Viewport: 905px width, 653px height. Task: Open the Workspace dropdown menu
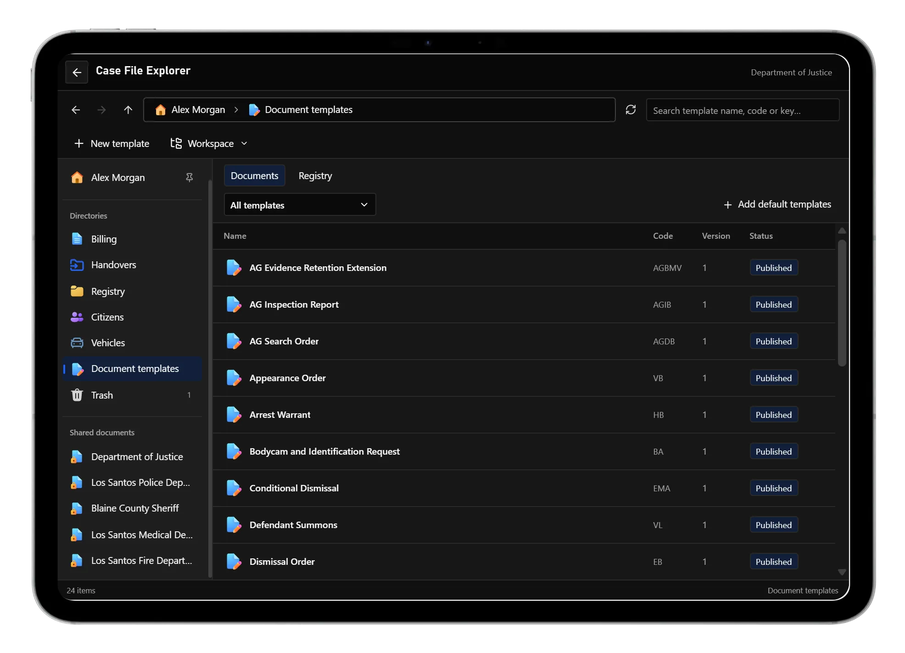209,143
